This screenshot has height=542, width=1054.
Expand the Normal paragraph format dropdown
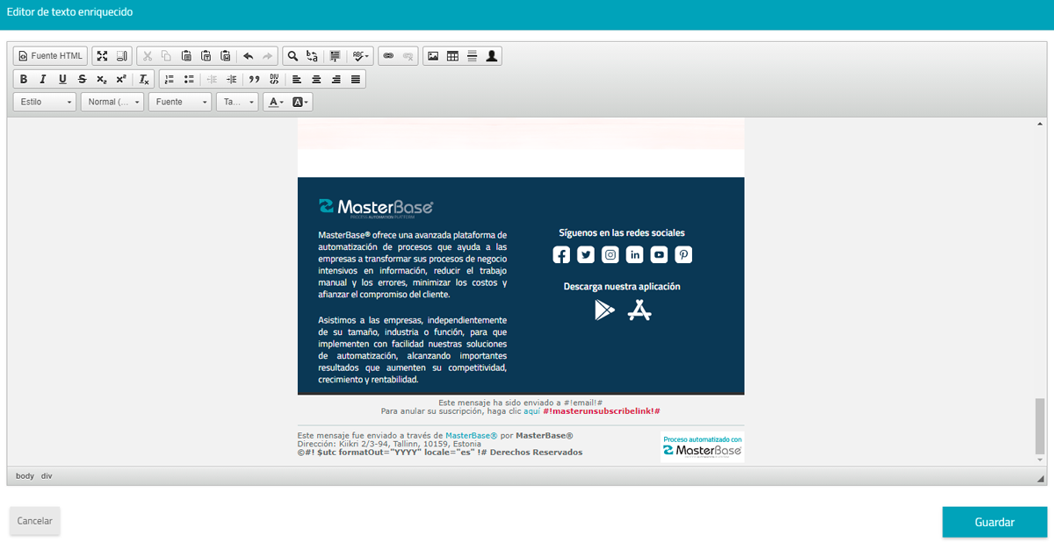pos(112,102)
